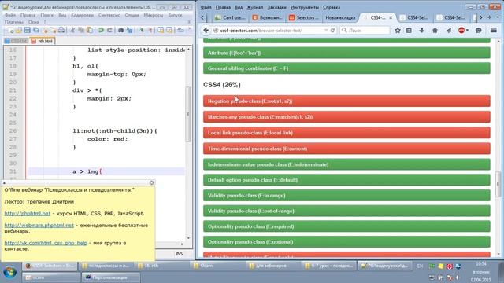Open the Закладки menu in Firefox

(276, 7)
